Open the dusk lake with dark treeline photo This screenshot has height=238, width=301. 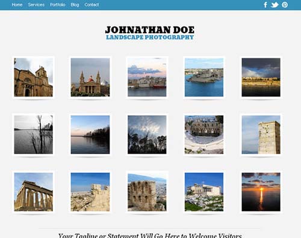point(90,134)
